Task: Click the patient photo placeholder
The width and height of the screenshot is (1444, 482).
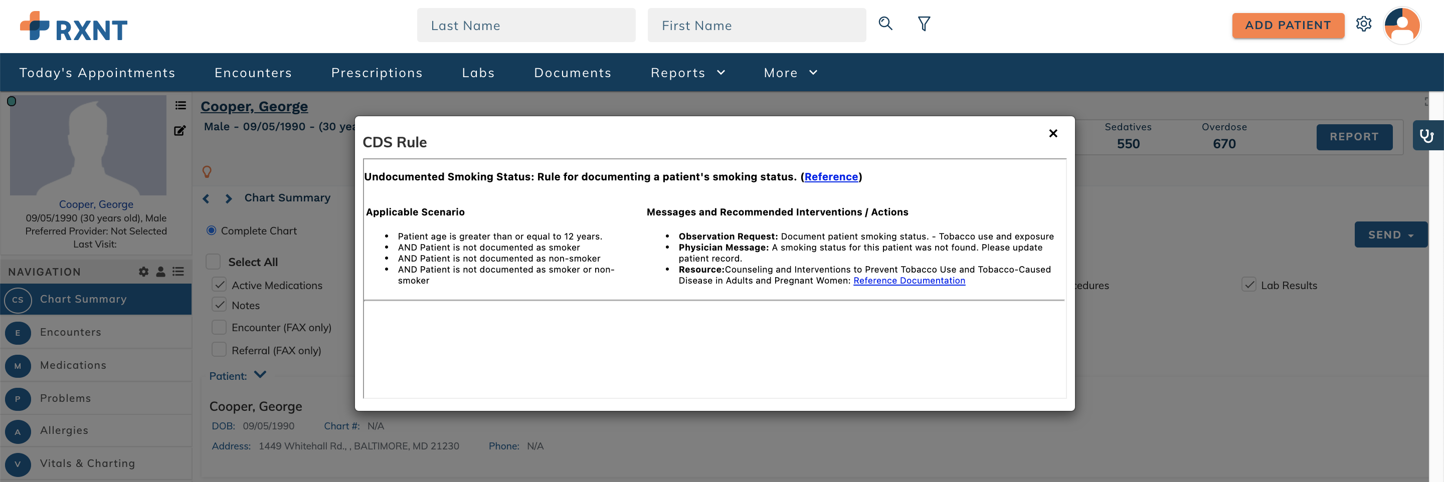Action: click(x=88, y=145)
